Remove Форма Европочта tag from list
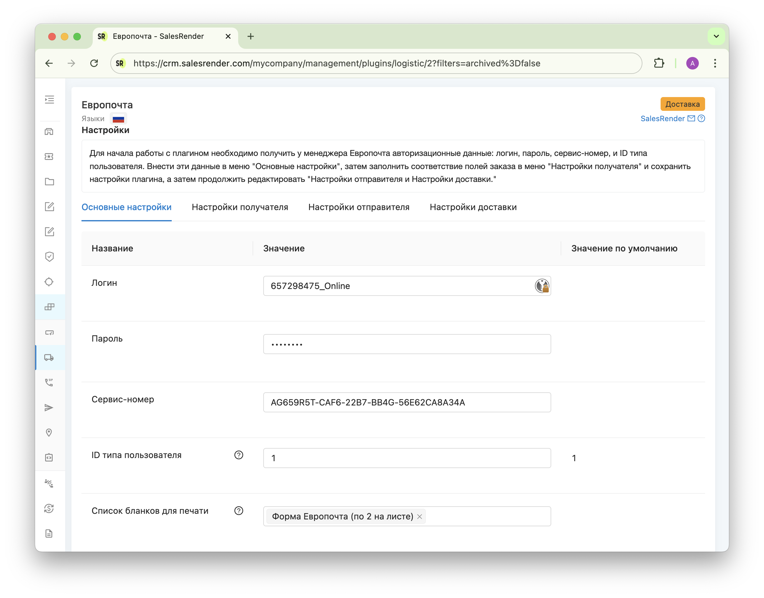The width and height of the screenshot is (764, 598). [x=420, y=517]
